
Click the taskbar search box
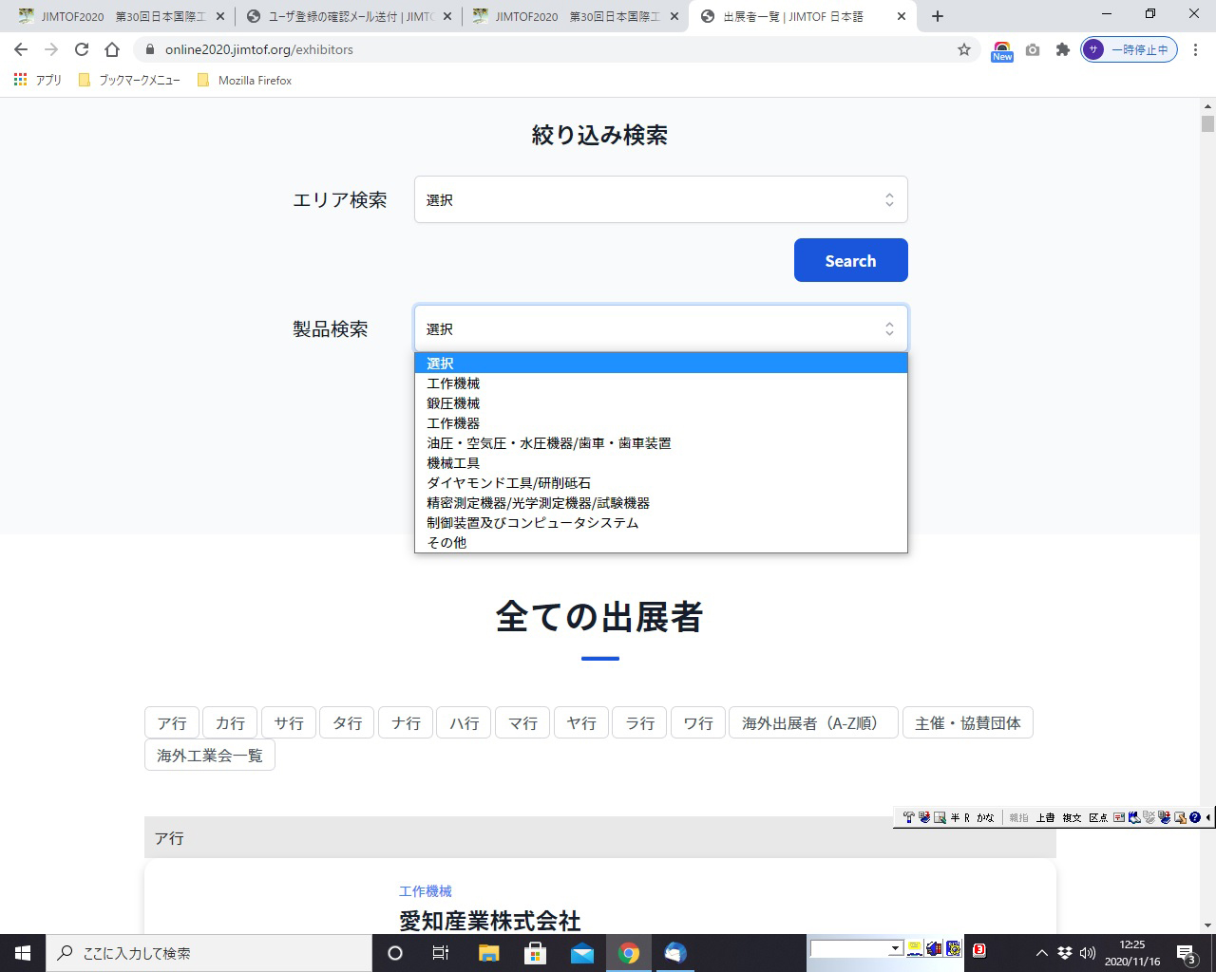(x=209, y=953)
